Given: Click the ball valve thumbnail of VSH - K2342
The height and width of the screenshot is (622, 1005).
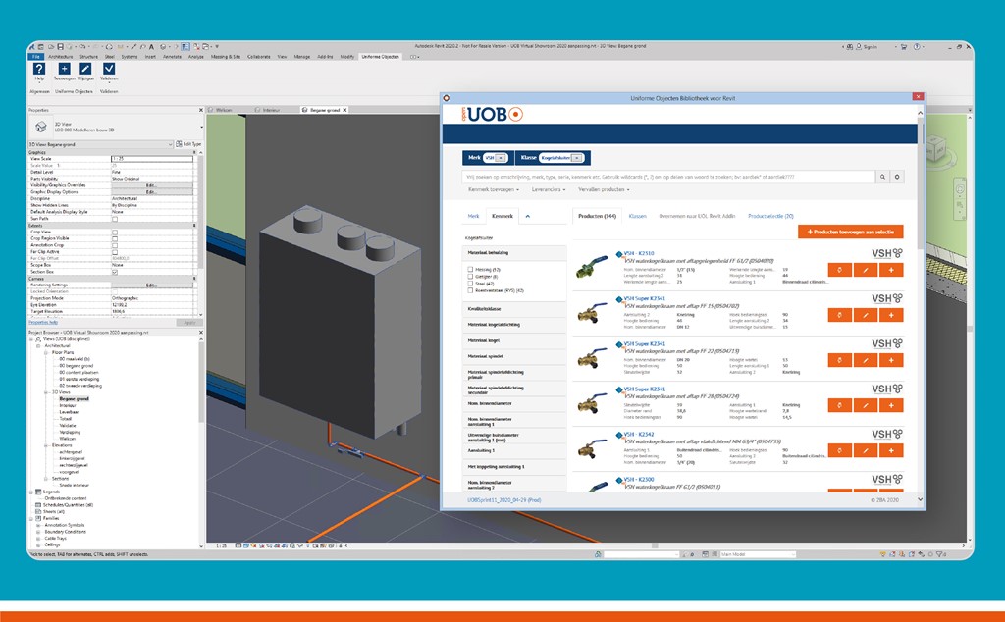Looking at the screenshot, I should 592,447.
